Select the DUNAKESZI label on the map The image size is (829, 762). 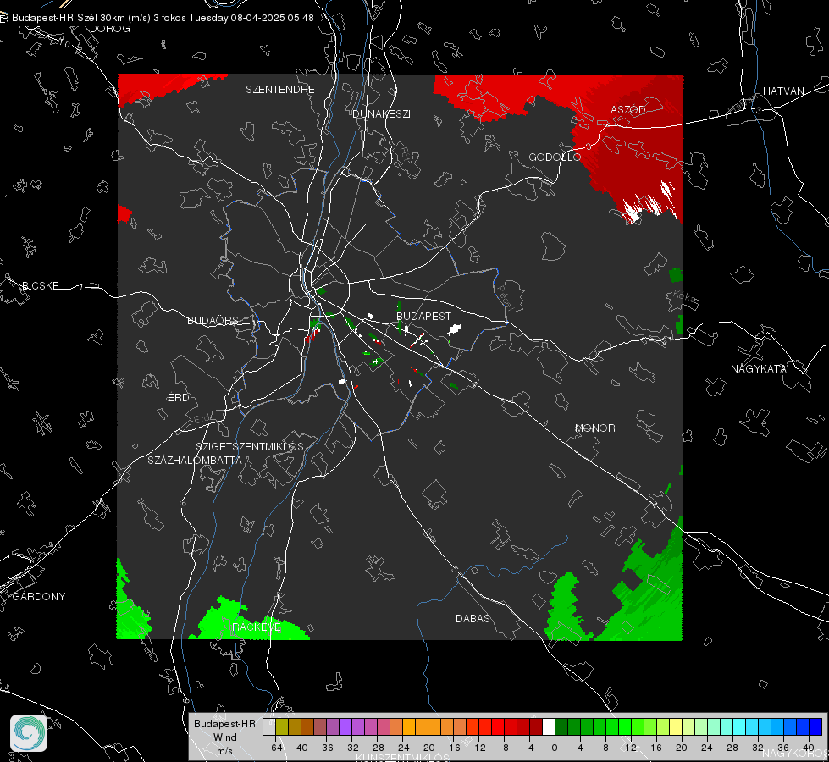coord(381,113)
